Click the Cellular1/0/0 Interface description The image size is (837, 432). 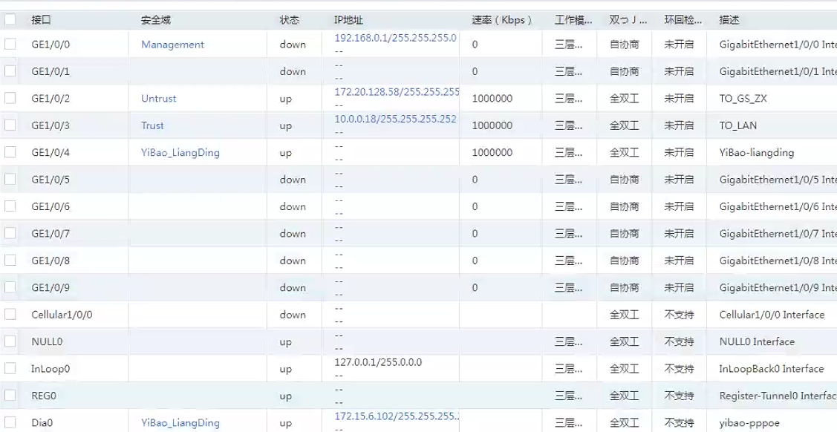click(772, 315)
